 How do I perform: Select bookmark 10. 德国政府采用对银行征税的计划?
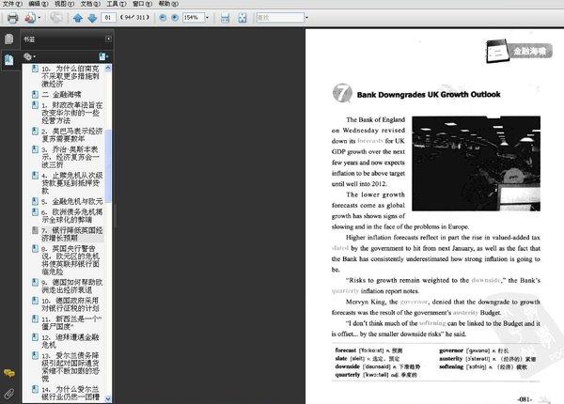click(70, 304)
